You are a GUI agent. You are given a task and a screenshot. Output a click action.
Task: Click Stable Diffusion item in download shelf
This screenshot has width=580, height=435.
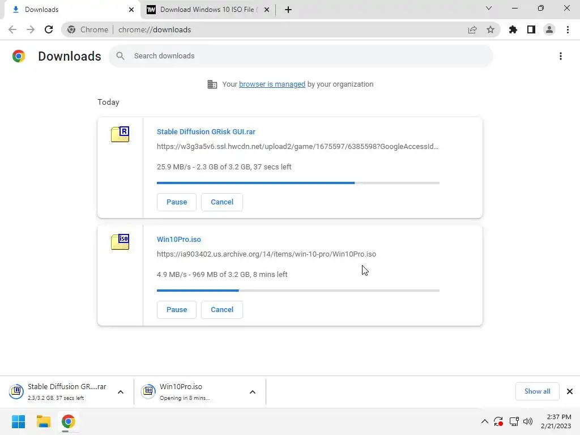tap(58, 392)
